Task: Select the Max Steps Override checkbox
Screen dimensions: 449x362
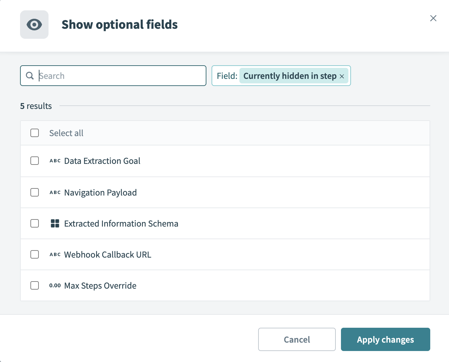Action: pos(35,285)
